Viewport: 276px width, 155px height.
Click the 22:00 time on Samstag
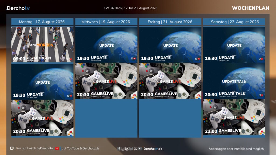click(211, 131)
